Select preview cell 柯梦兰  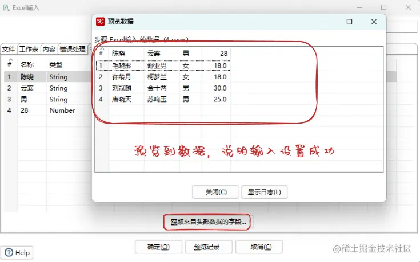tap(157, 77)
